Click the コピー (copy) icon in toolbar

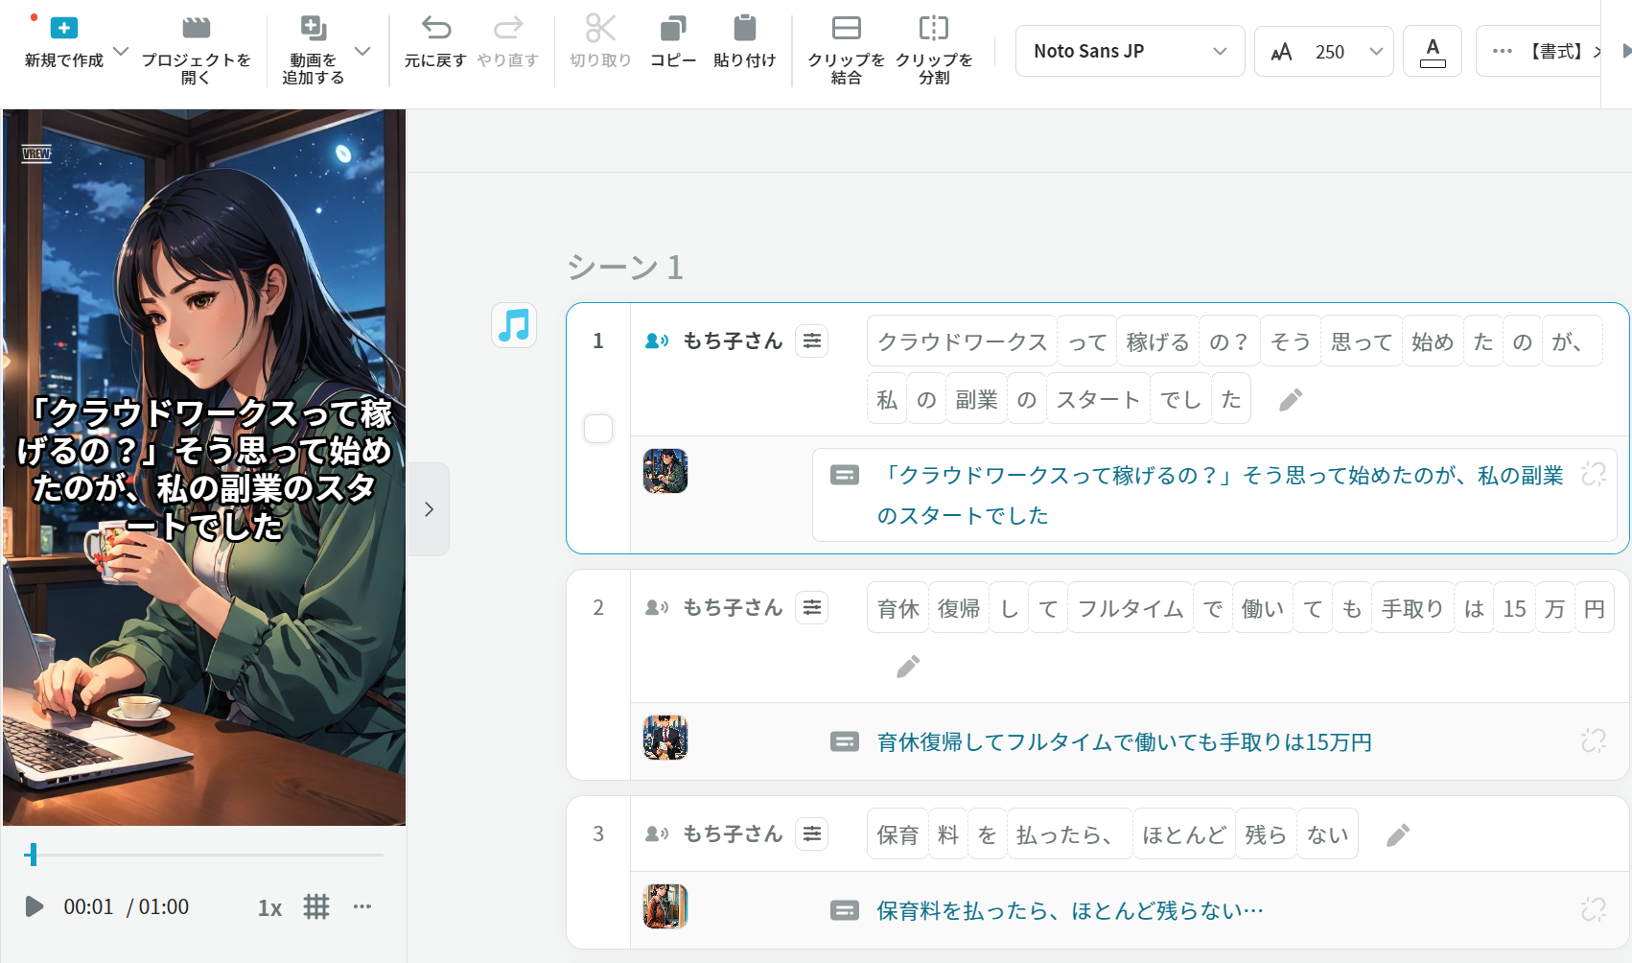tap(673, 29)
